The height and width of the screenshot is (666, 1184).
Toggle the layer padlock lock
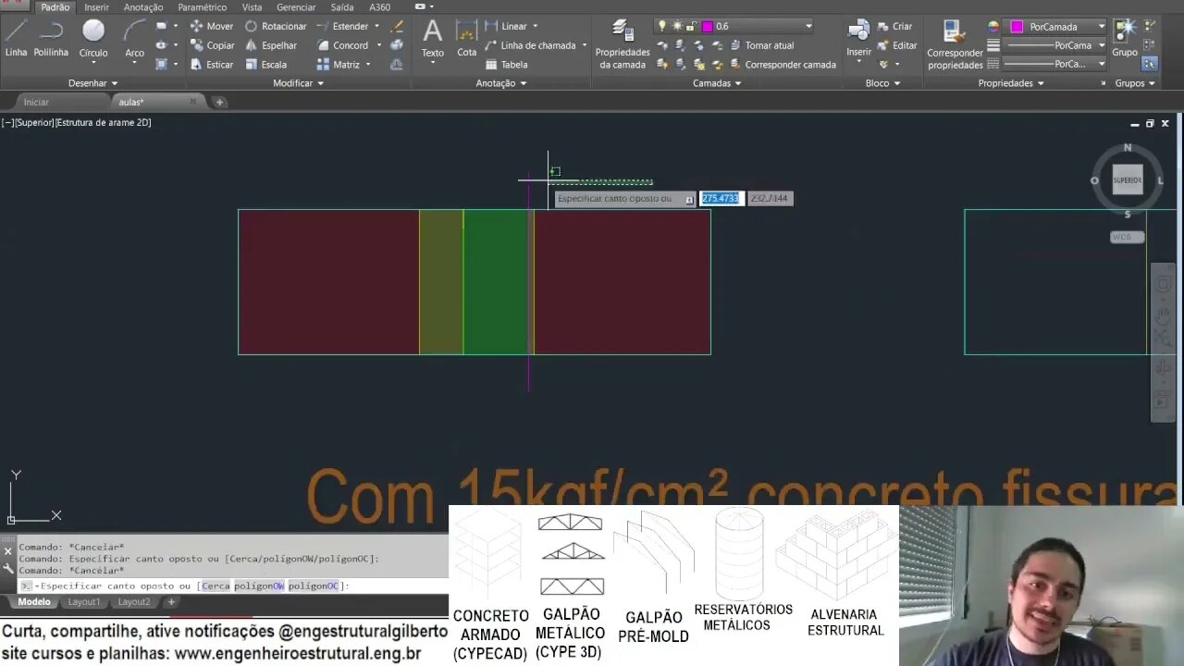(x=691, y=27)
